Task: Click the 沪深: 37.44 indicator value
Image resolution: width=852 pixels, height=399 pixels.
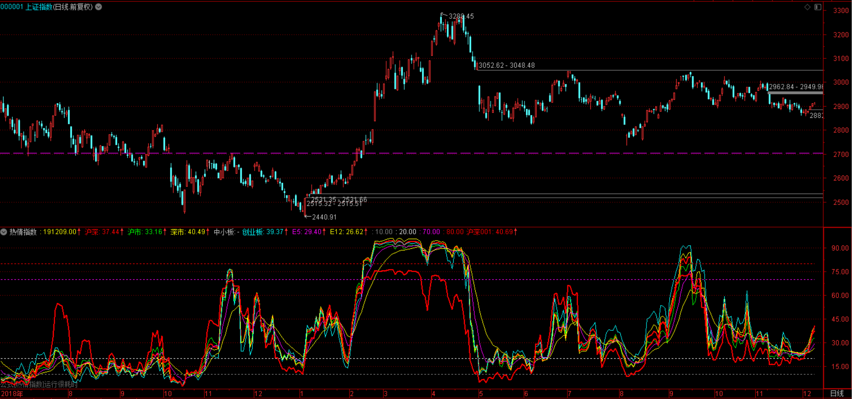Action: pyautogui.click(x=102, y=232)
